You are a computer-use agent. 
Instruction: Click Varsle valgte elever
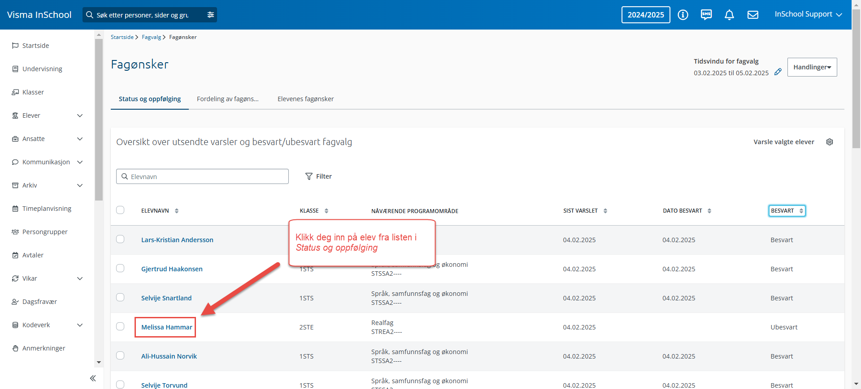(x=783, y=142)
